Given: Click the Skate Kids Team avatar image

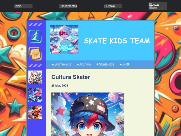Looking at the screenshot, I should pos(64,39).
